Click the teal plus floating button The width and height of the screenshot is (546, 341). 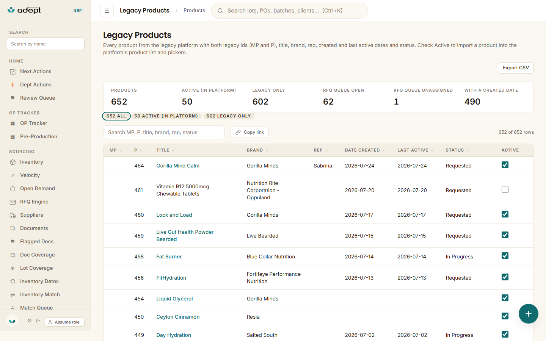point(529,314)
